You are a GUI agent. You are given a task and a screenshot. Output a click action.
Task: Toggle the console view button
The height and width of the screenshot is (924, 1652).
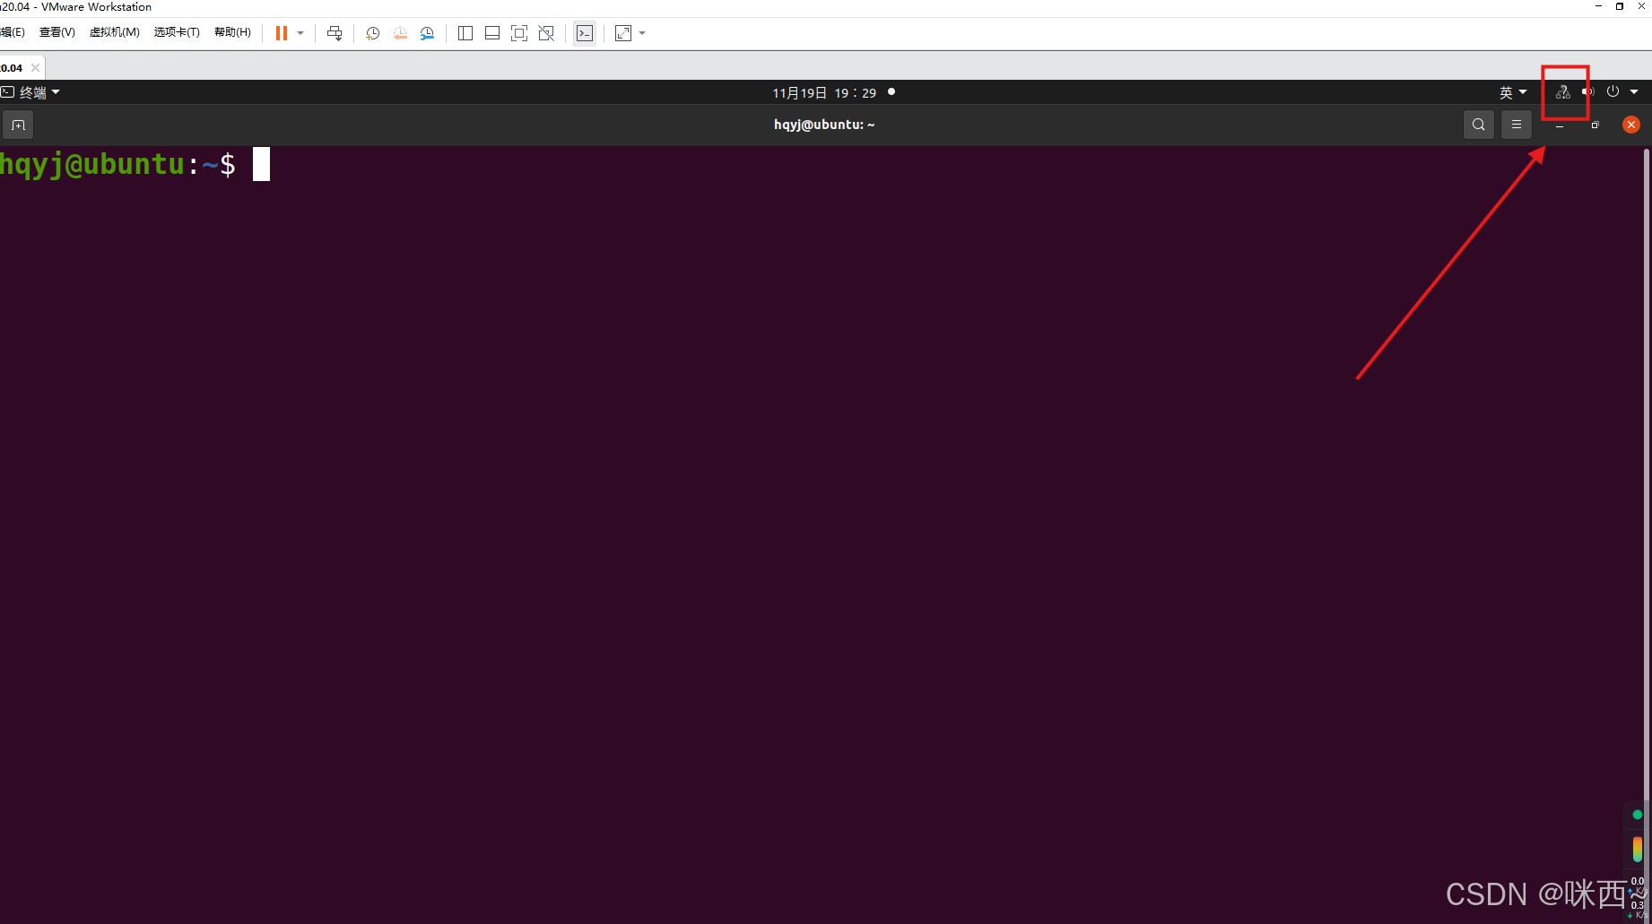coord(585,33)
